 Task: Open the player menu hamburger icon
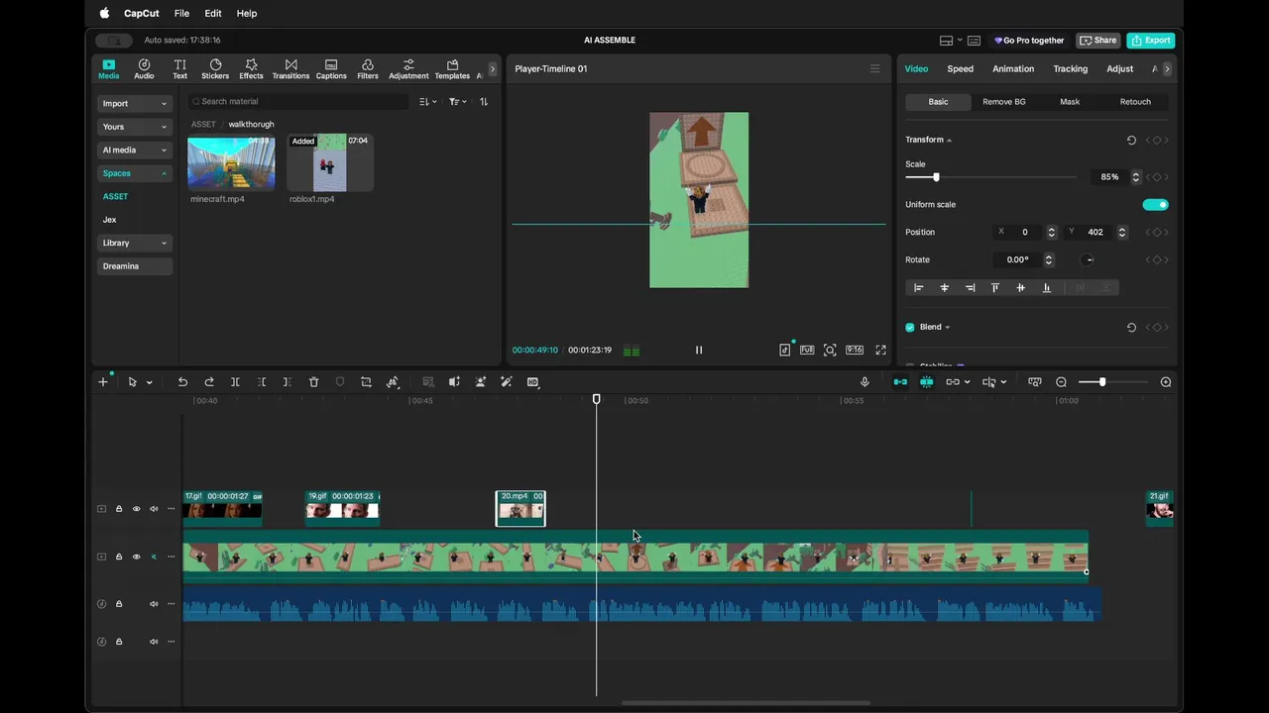(x=874, y=69)
